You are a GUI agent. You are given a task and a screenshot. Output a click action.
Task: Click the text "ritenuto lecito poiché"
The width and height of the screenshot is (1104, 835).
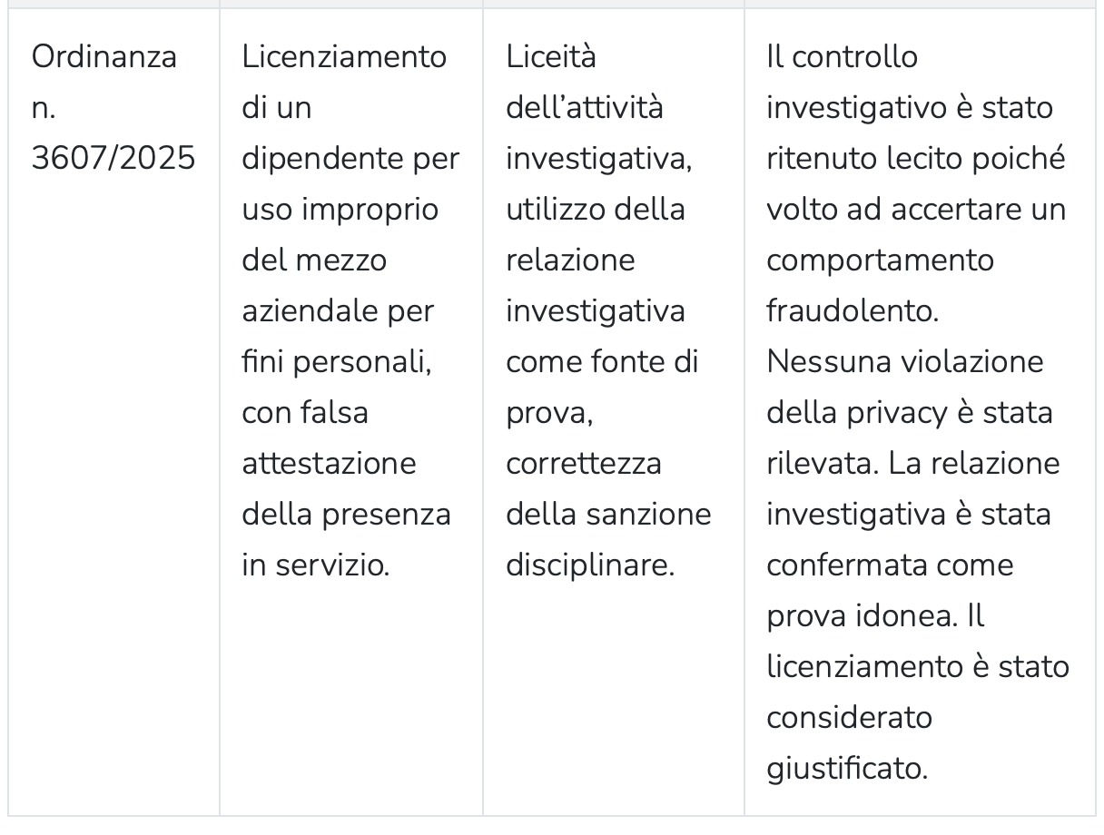tap(915, 159)
